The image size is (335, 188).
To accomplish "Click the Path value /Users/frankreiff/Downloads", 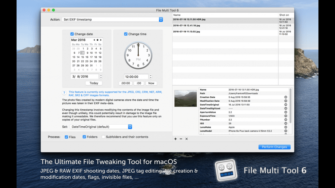I will click(x=243, y=94).
